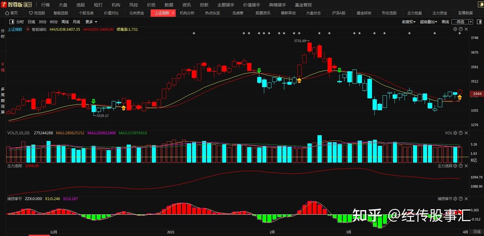Open the 选股 menu

(x=81, y=5)
